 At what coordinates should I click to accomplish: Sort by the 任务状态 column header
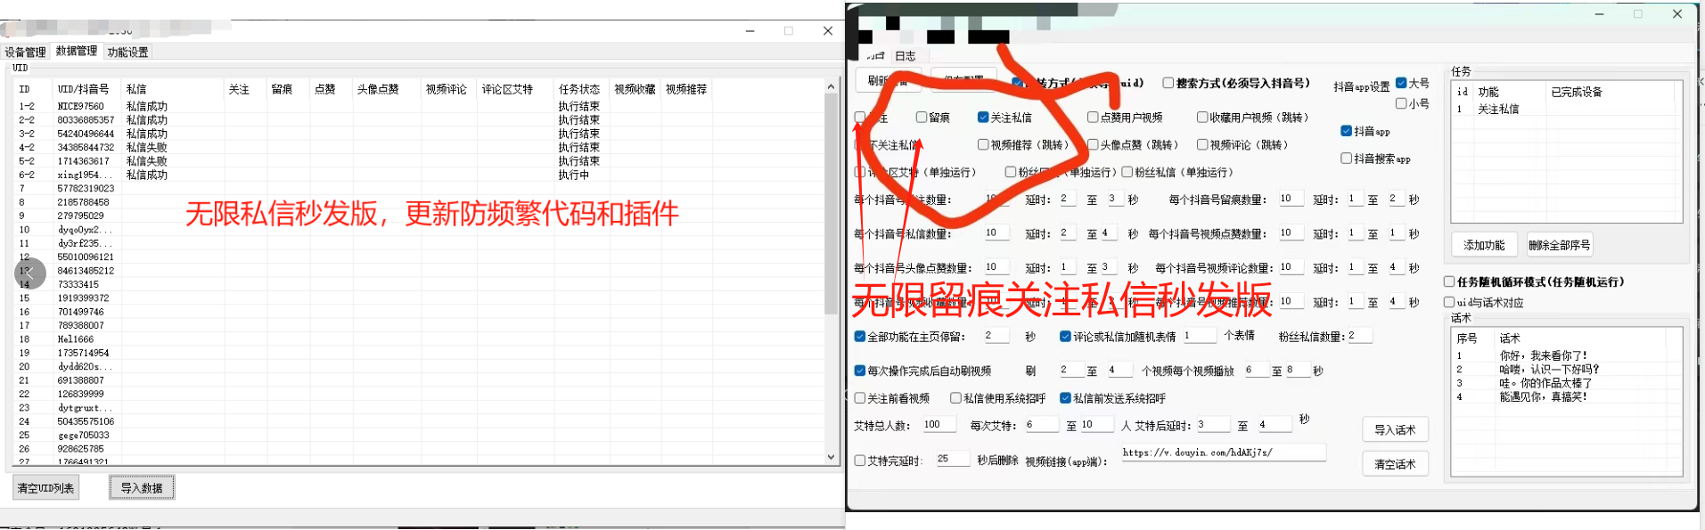(578, 89)
